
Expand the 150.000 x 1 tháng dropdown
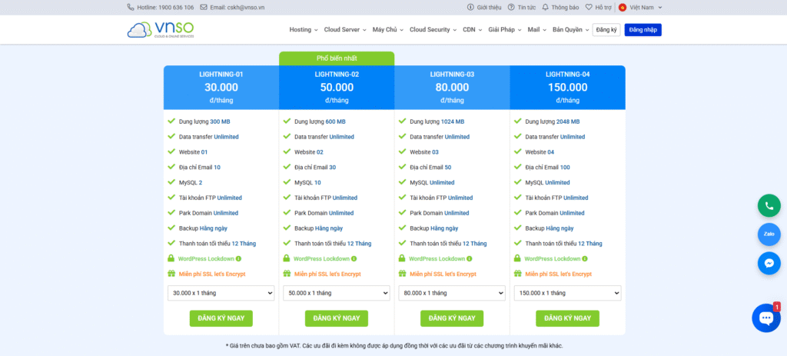(567, 293)
